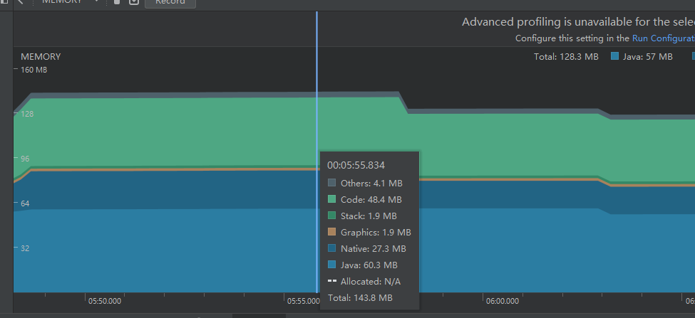Click the Code: 48.4 MB tooltip row
695x318 pixels.
pos(365,199)
